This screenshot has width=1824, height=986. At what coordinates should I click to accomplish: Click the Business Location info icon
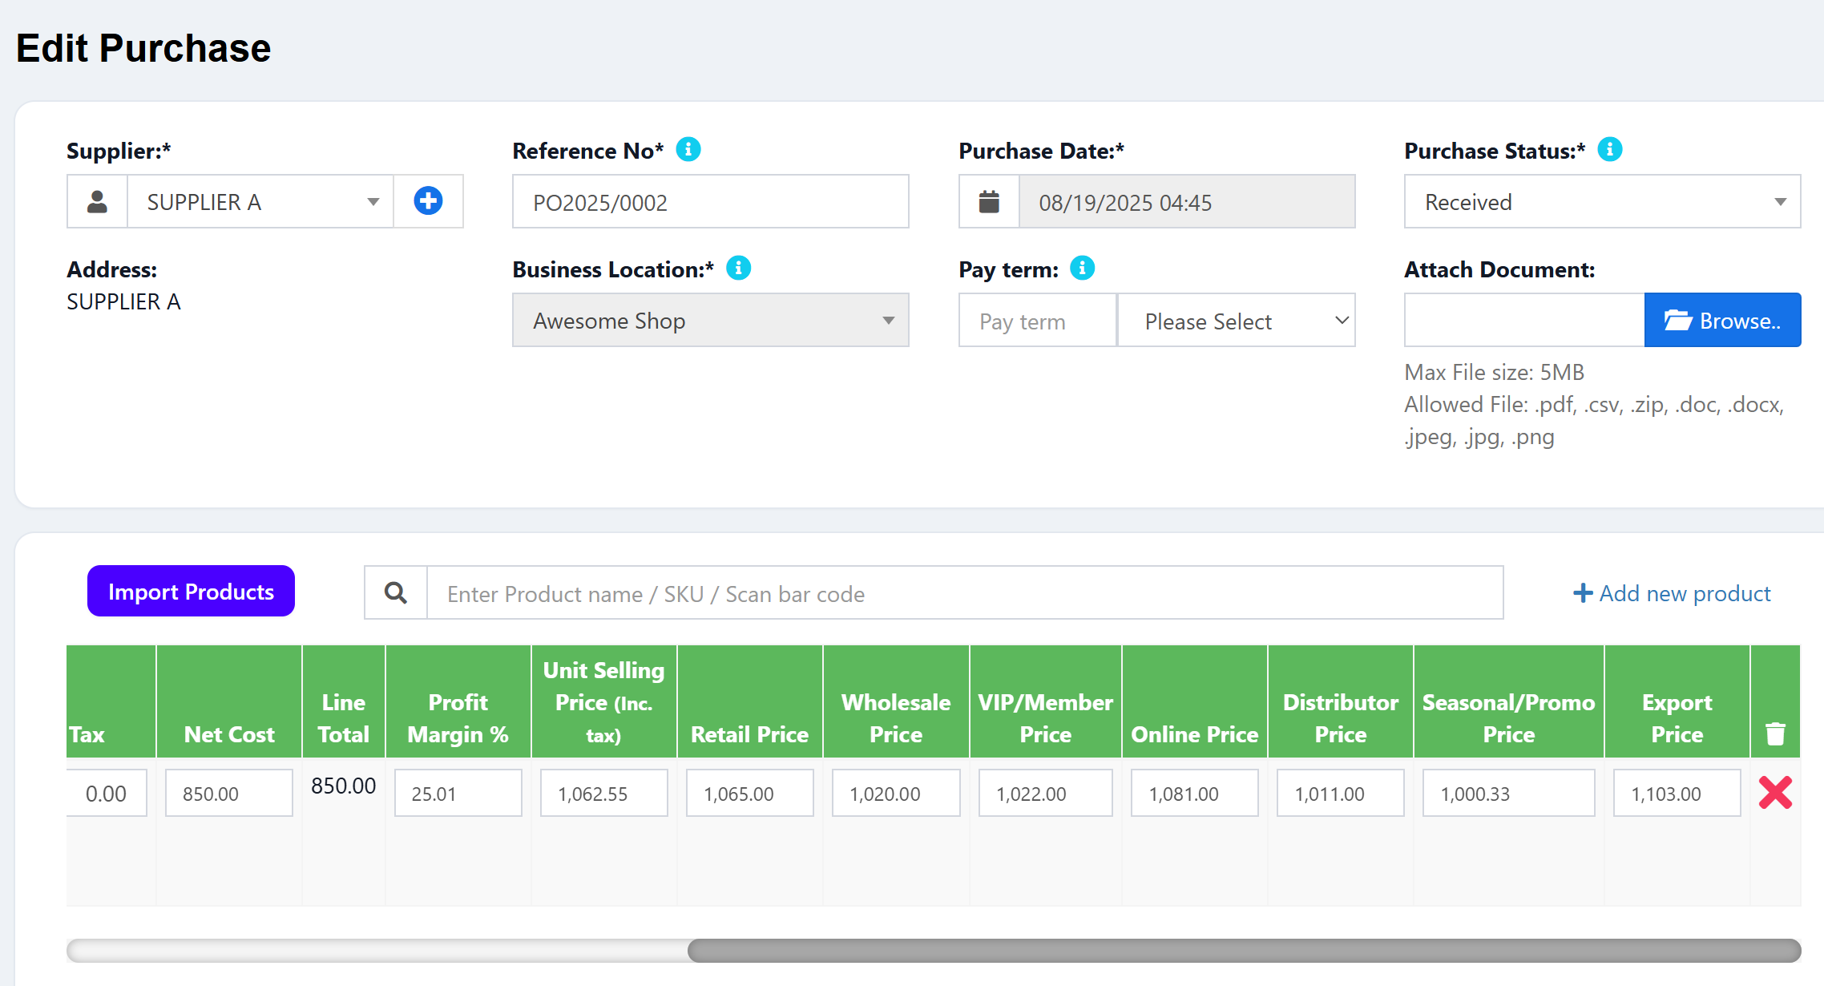tap(738, 269)
